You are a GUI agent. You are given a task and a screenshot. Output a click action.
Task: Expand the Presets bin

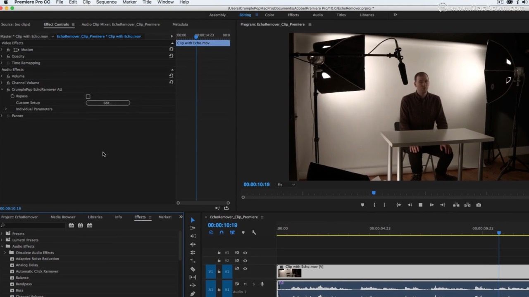[2, 233]
